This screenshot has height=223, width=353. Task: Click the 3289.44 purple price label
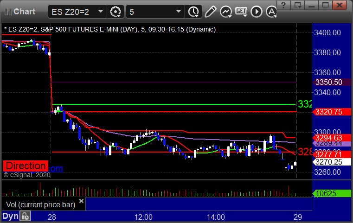click(x=332, y=143)
